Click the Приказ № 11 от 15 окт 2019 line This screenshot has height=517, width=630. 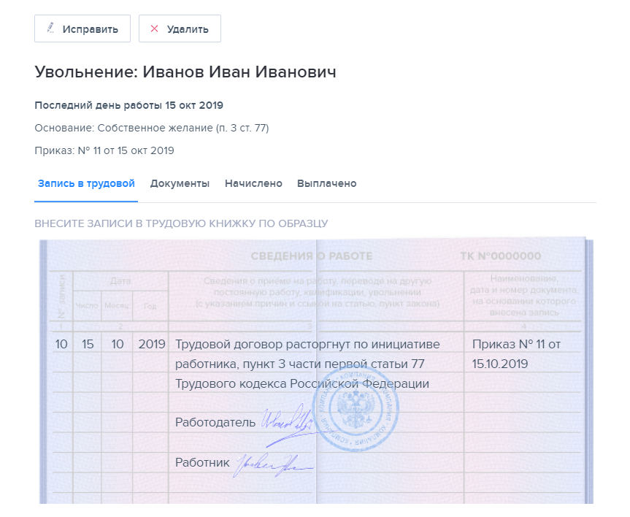pyautogui.click(x=104, y=151)
